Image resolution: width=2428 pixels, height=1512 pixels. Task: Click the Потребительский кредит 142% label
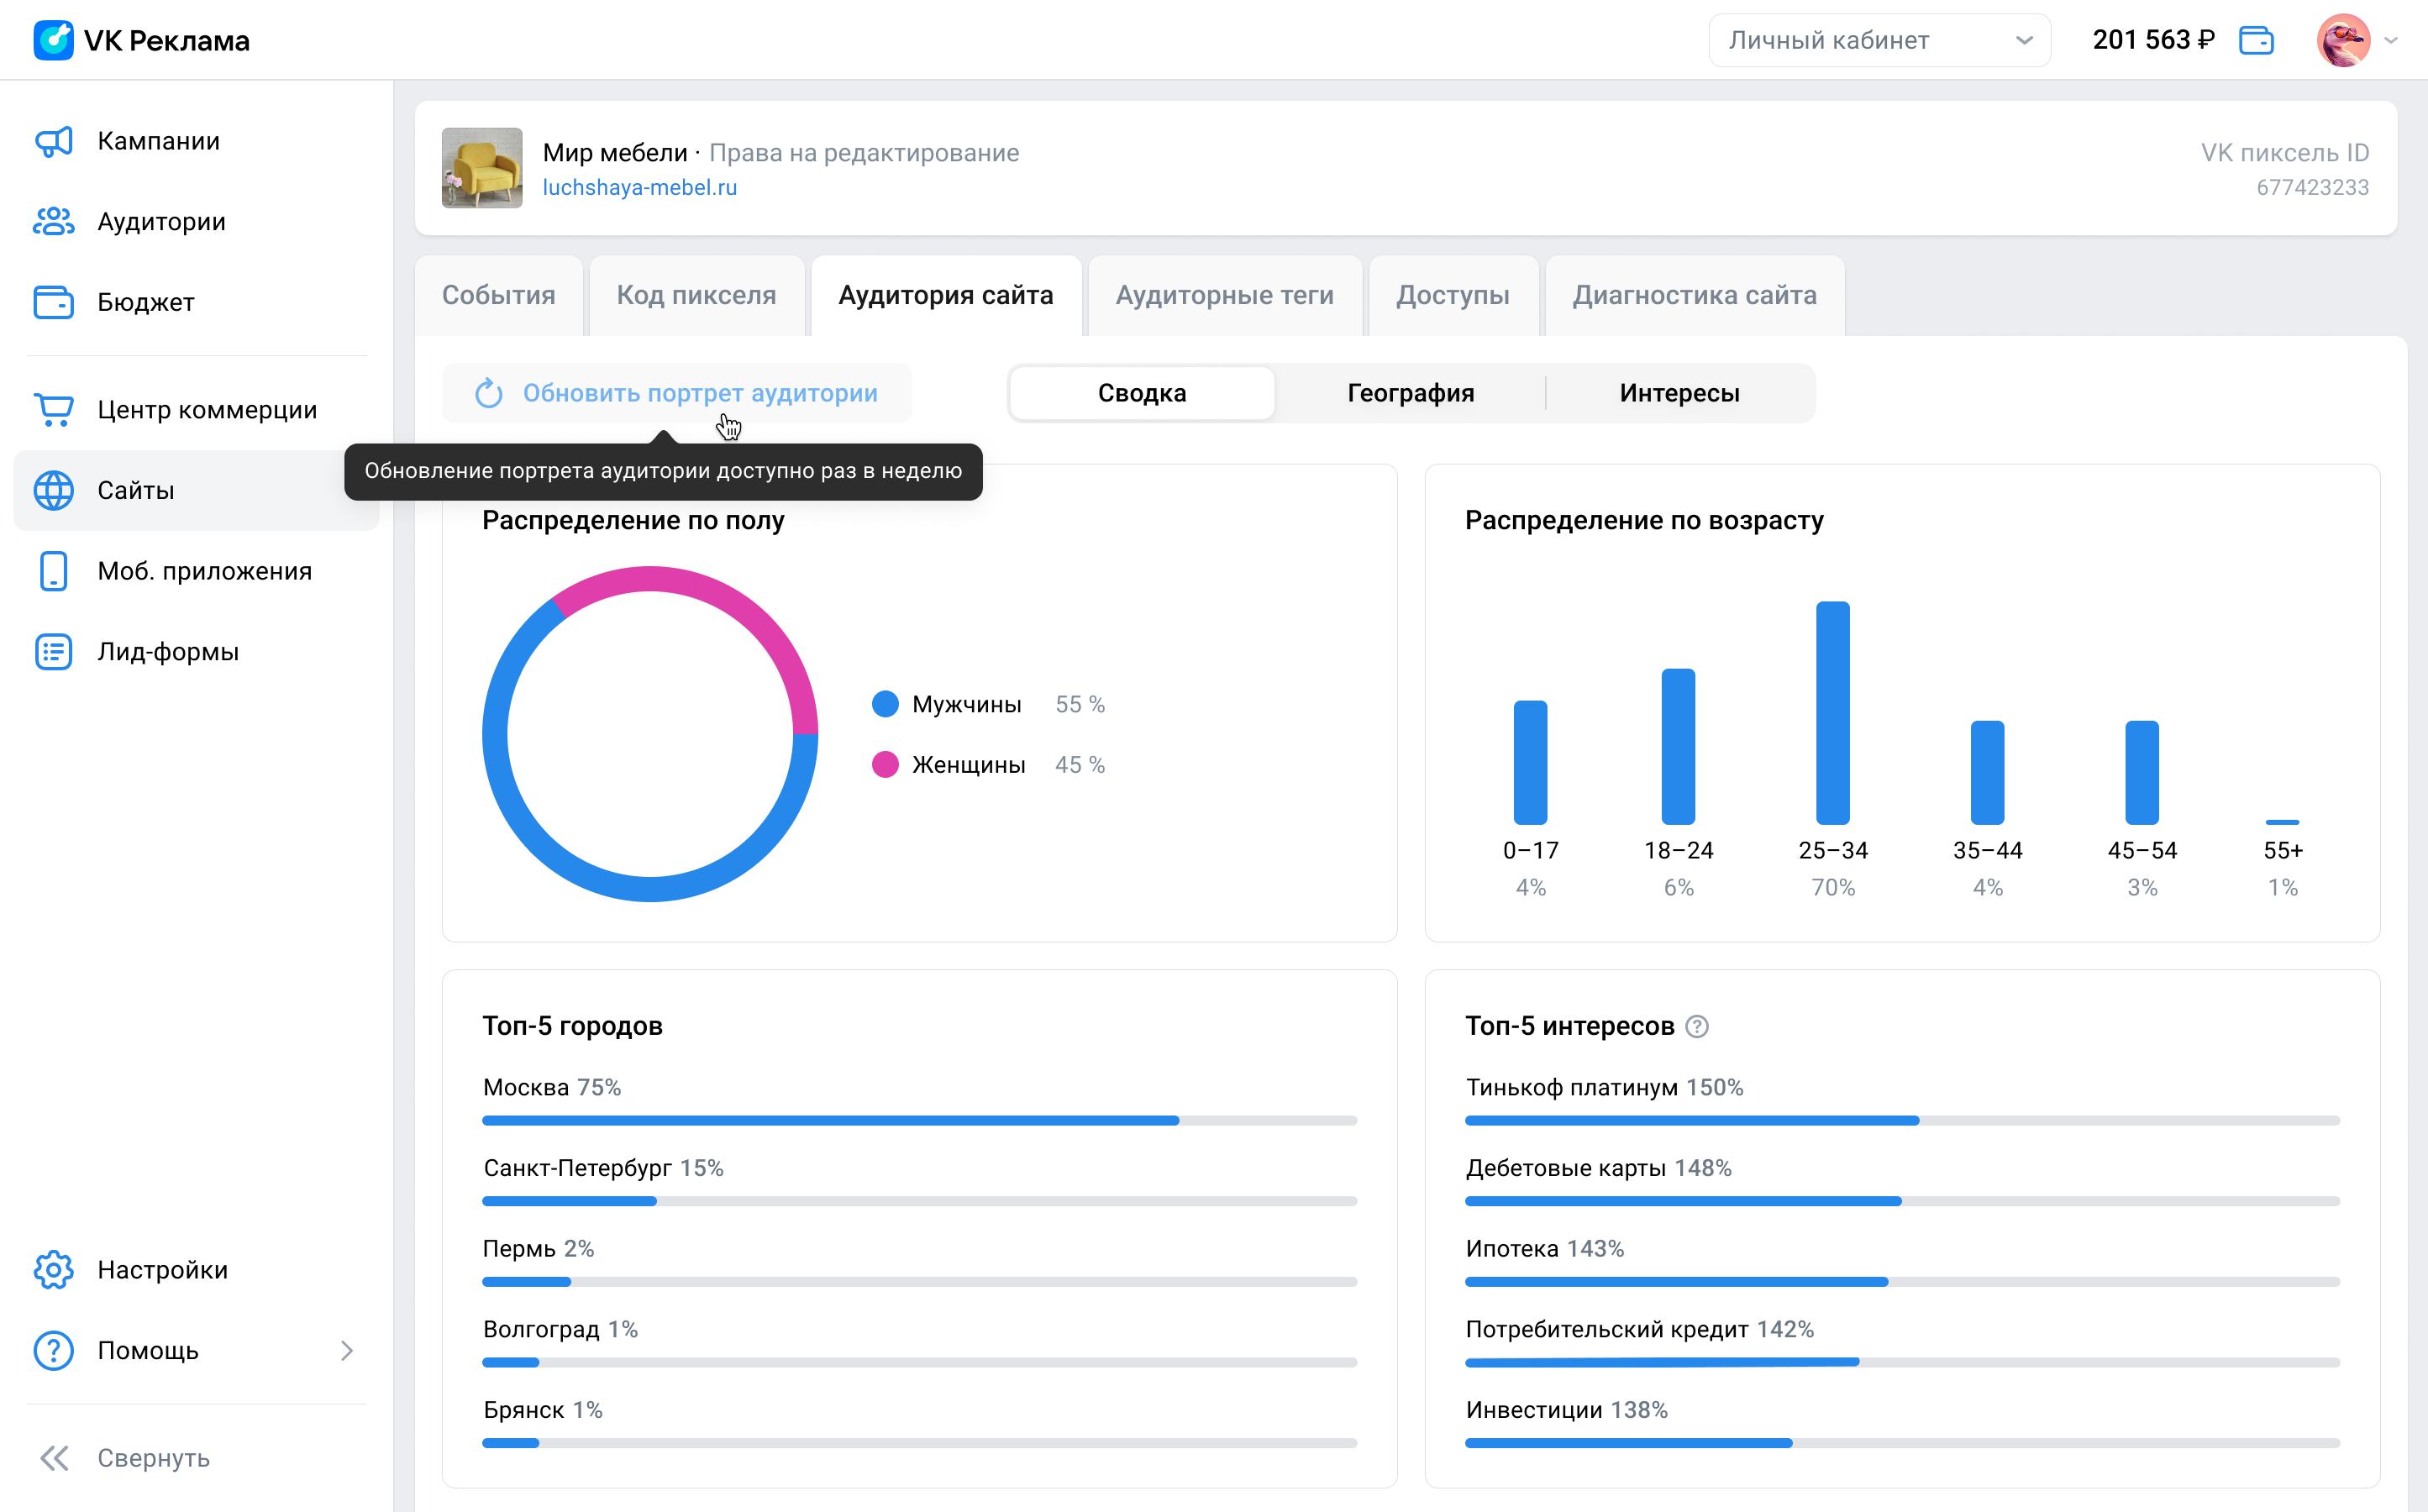coord(1639,1330)
